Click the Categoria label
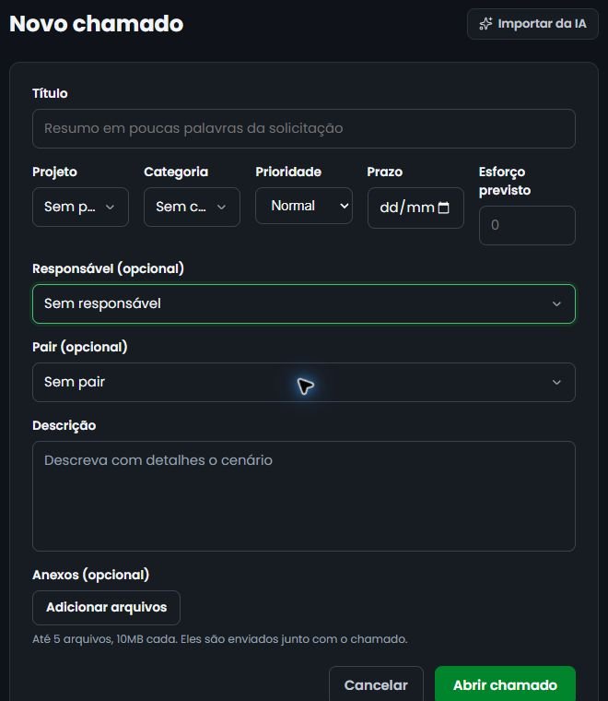 pyautogui.click(x=176, y=172)
